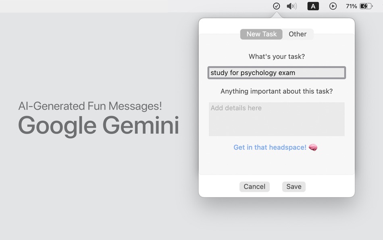
Task: Select the "Get in that headspace!" message
Action: click(270, 147)
